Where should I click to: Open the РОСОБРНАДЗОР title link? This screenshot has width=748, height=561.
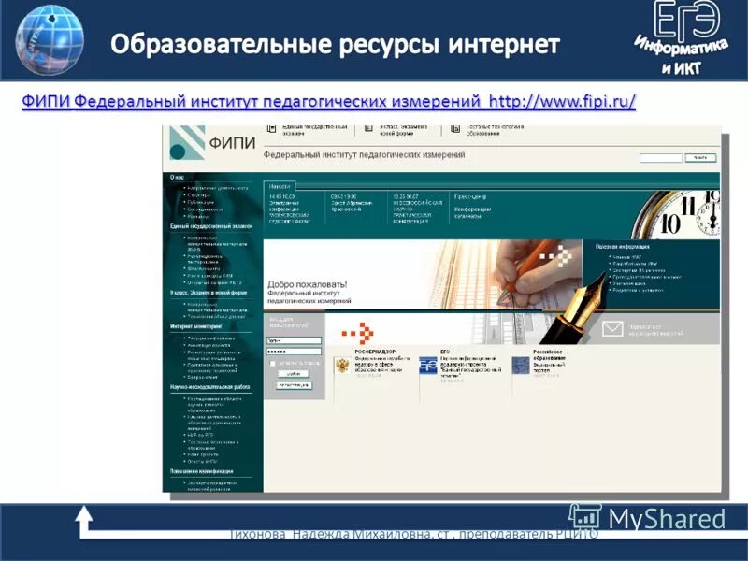[375, 352]
